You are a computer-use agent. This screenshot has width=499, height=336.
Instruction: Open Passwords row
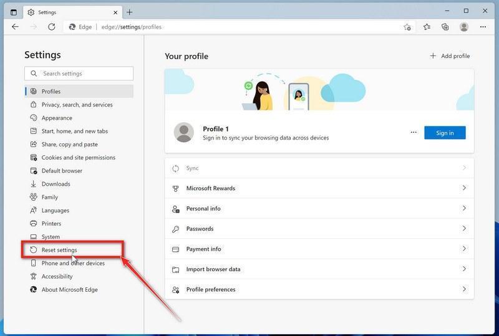319,229
